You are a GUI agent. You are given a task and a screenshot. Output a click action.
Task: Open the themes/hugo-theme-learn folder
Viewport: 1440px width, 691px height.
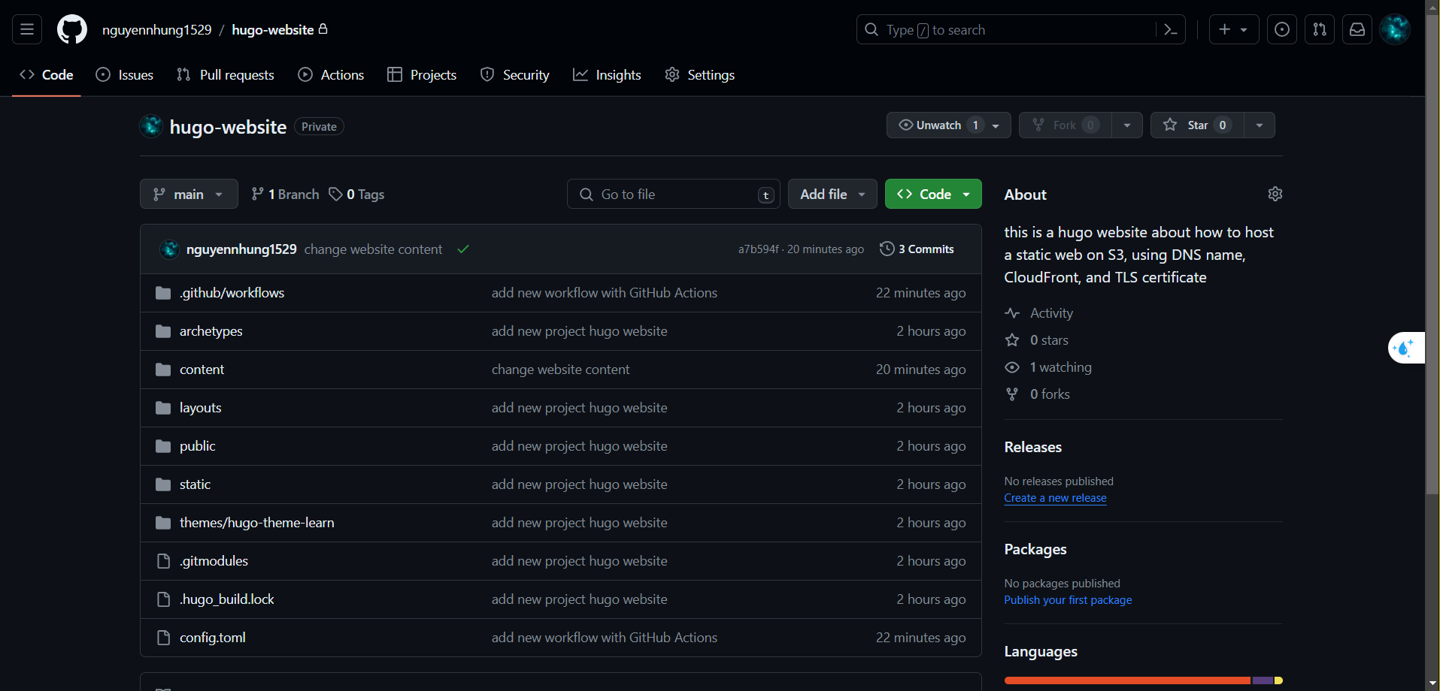pyautogui.click(x=257, y=523)
